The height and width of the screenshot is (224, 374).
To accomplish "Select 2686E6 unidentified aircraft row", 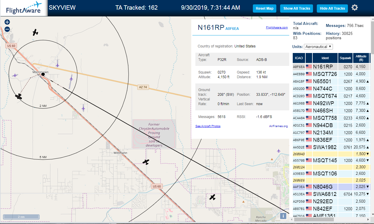I will point(331,180).
